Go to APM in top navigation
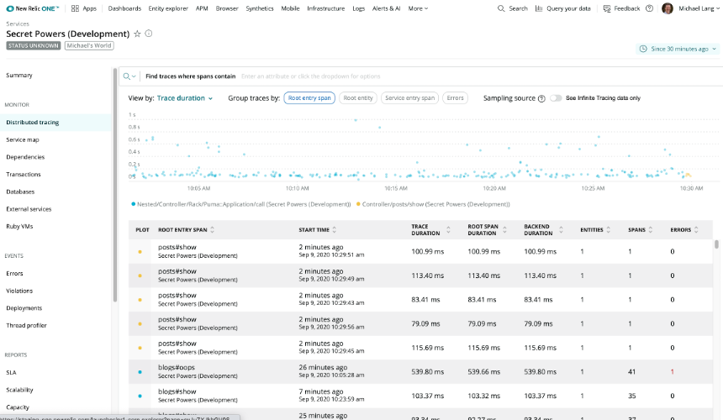Viewport: 723px width, 420px height. click(202, 8)
